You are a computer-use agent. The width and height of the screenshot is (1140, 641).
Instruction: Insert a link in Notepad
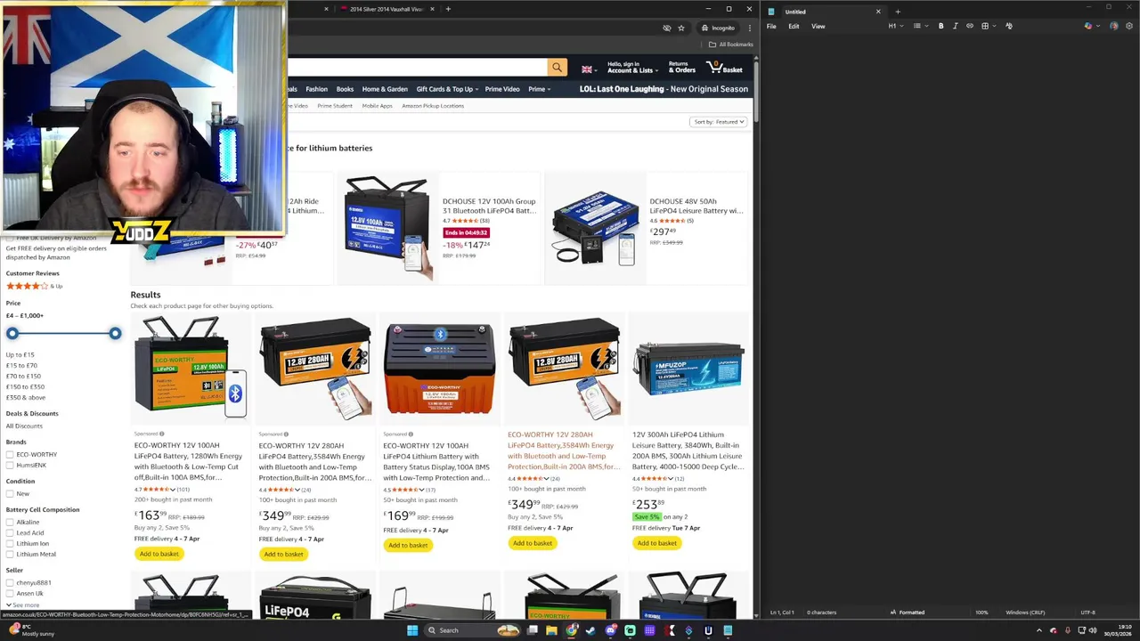(970, 26)
